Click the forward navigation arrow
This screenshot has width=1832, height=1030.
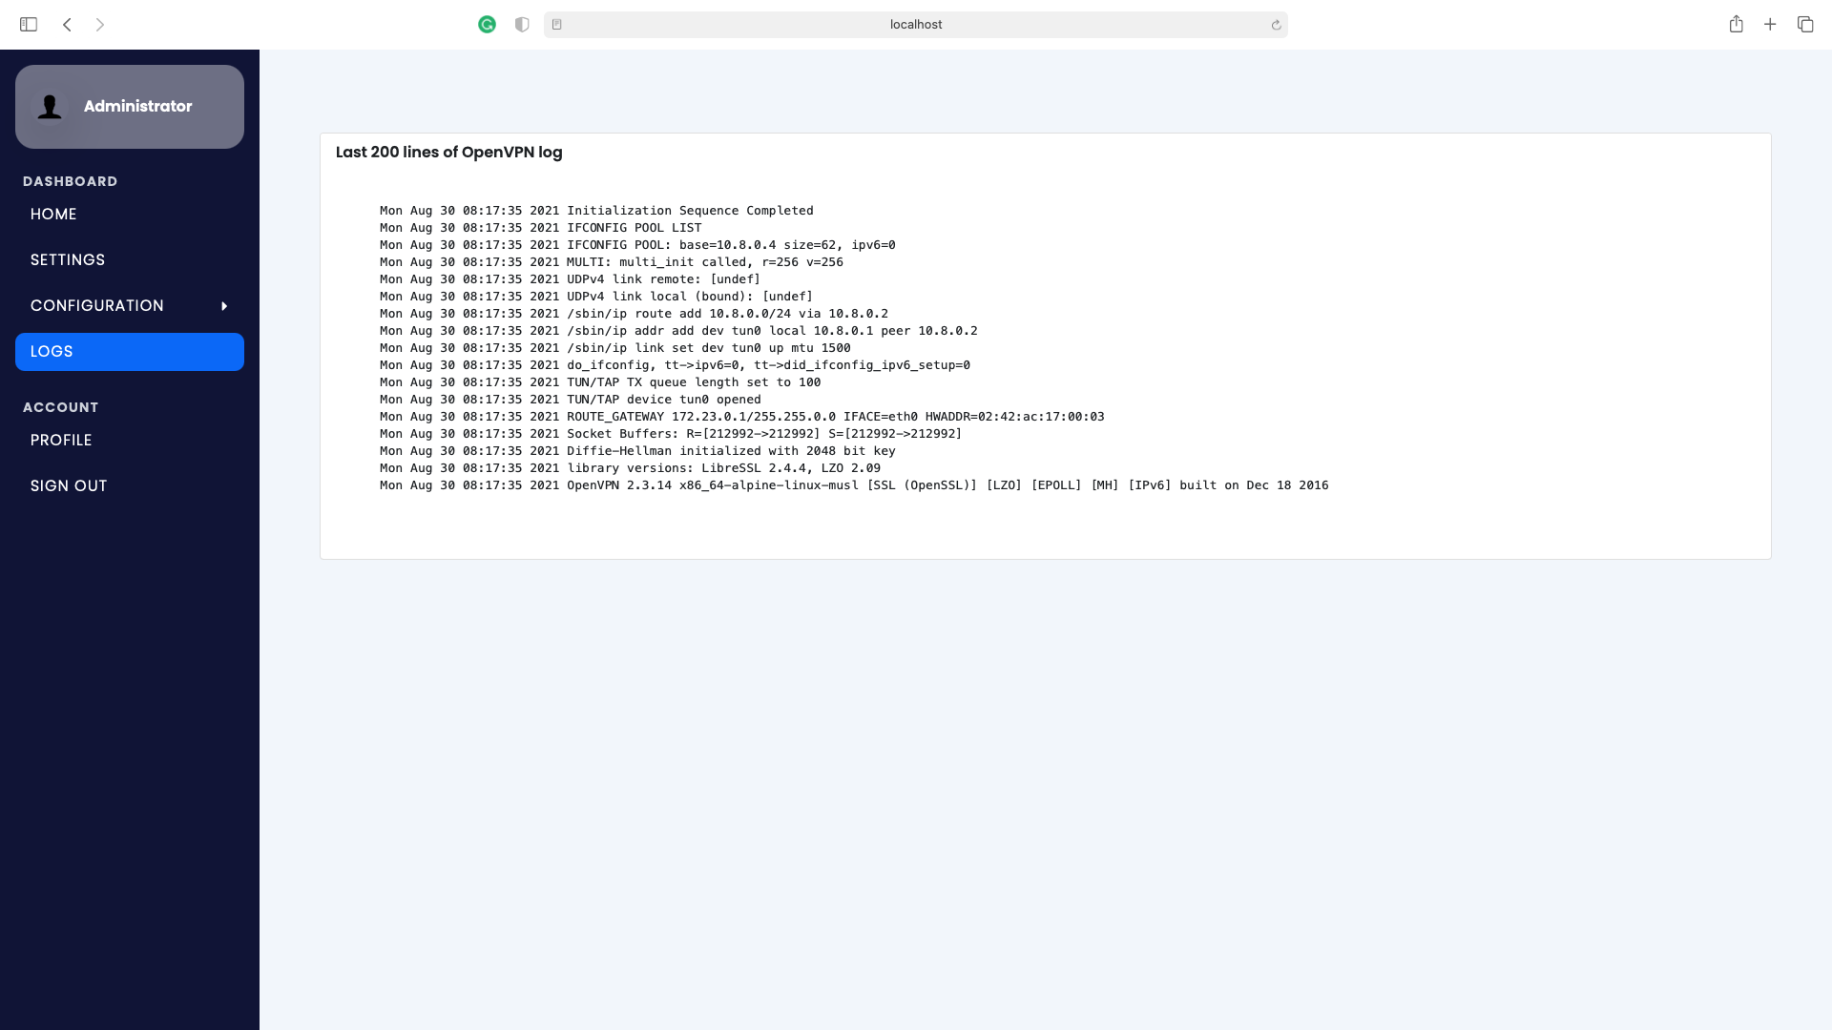[x=100, y=25]
